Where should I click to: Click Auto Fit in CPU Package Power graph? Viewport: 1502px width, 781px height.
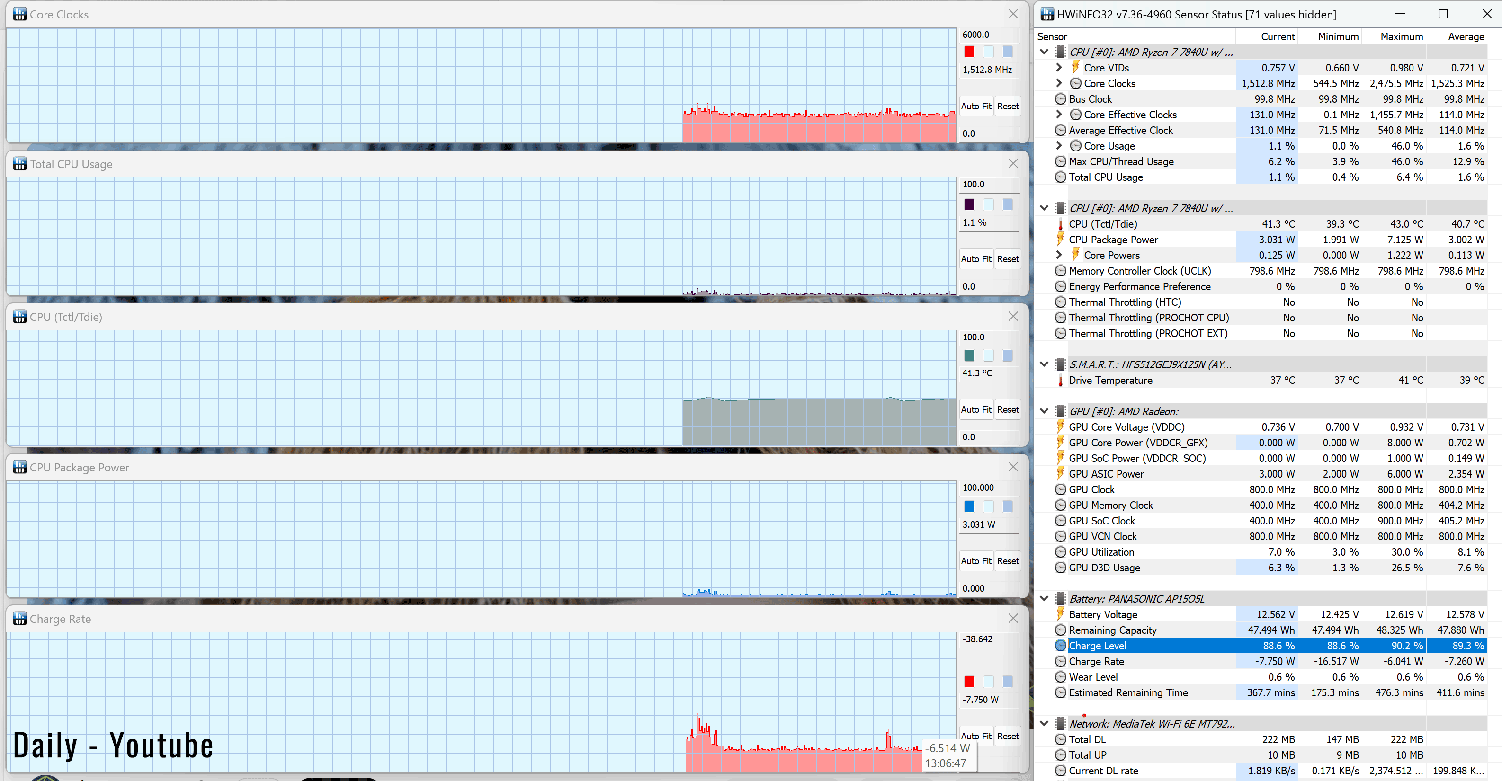[976, 561]
